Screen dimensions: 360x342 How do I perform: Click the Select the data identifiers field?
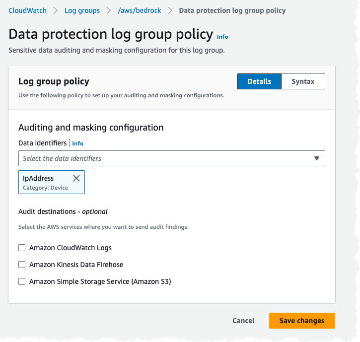click(x=164, y=158)
